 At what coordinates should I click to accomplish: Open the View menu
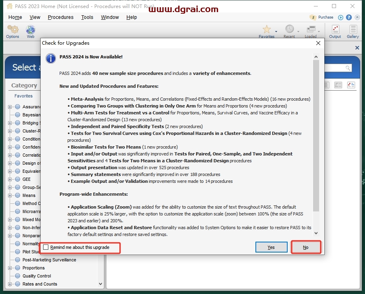35,17
